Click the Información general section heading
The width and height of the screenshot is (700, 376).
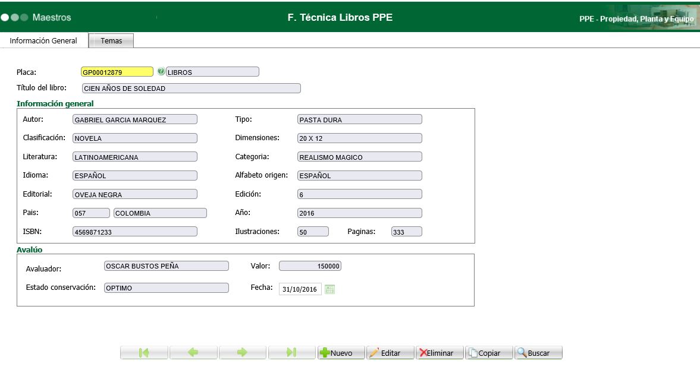pos(55,103)
